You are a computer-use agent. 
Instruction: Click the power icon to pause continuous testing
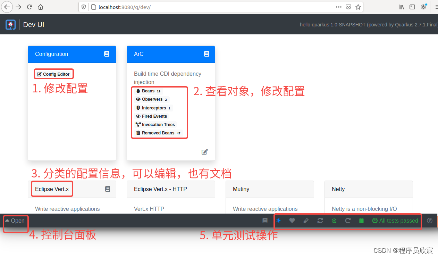376,221
